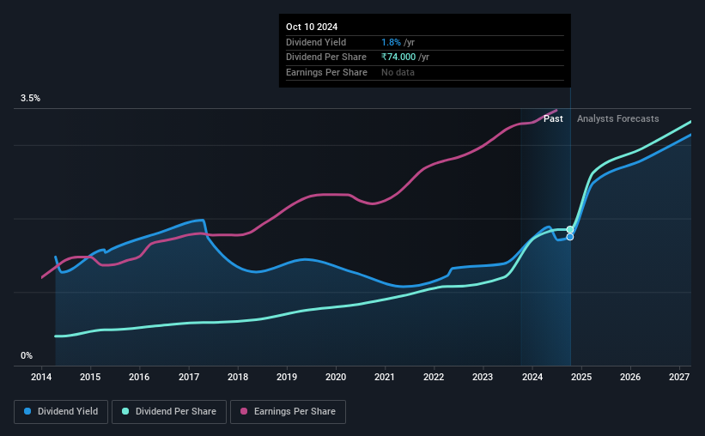Click the teal data point marker on chart

(570, 230)
